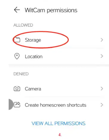This screenshot has height=140, width=109.
Task: Select the Camera permission label
Action: pyautogui.click(x=33, y=89)
